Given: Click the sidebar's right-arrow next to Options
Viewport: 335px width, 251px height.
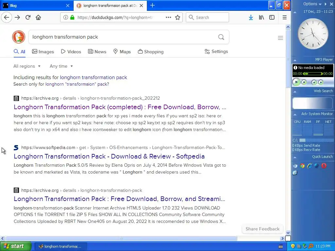Looking at the screenshot, I should click(326, 4).
